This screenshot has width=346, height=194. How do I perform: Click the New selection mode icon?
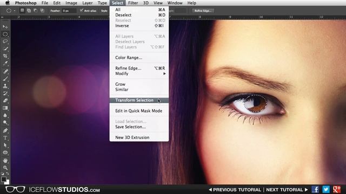tap(22, 10)
